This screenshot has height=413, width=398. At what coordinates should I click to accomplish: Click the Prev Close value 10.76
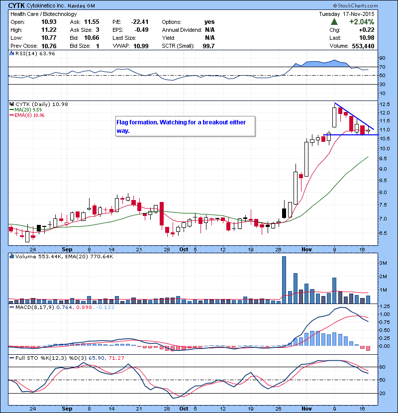point(49,46)
